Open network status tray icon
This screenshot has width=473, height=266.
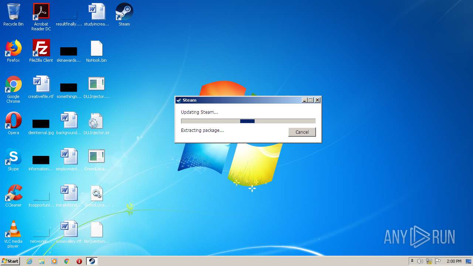(x=429, y=261)
